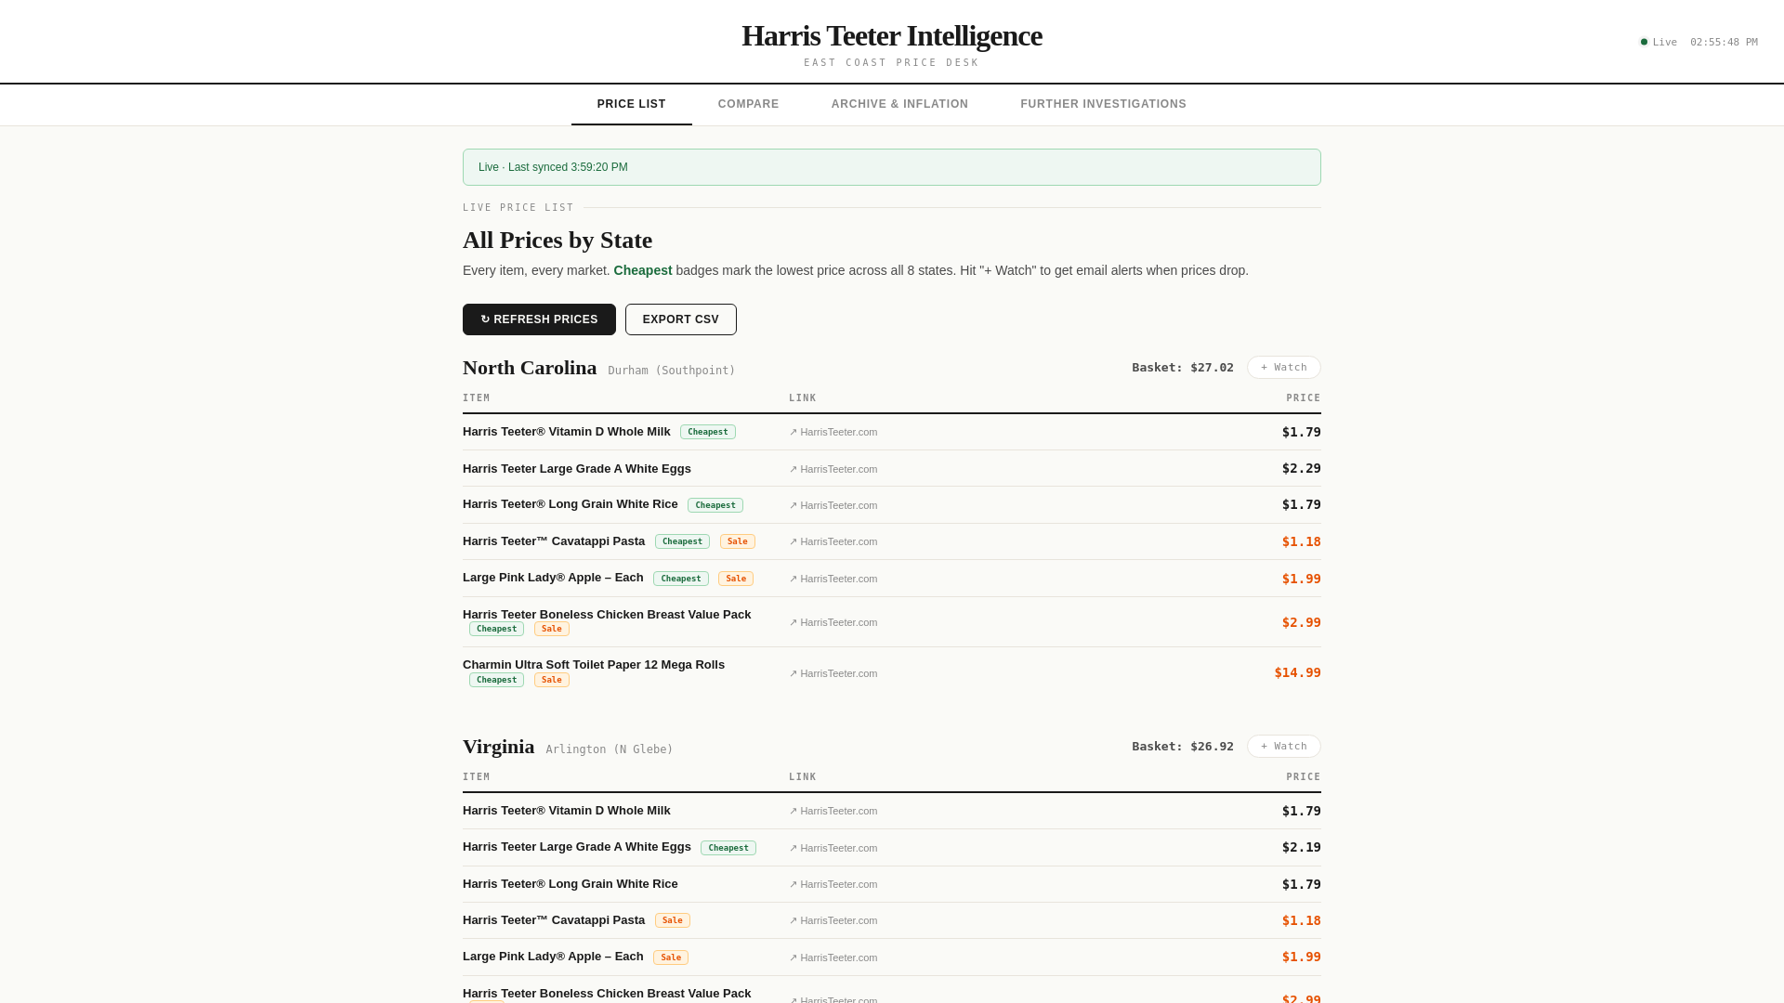Click the Cheapest badge under North Carolina Chicken Breast

[x=496, y=629]
